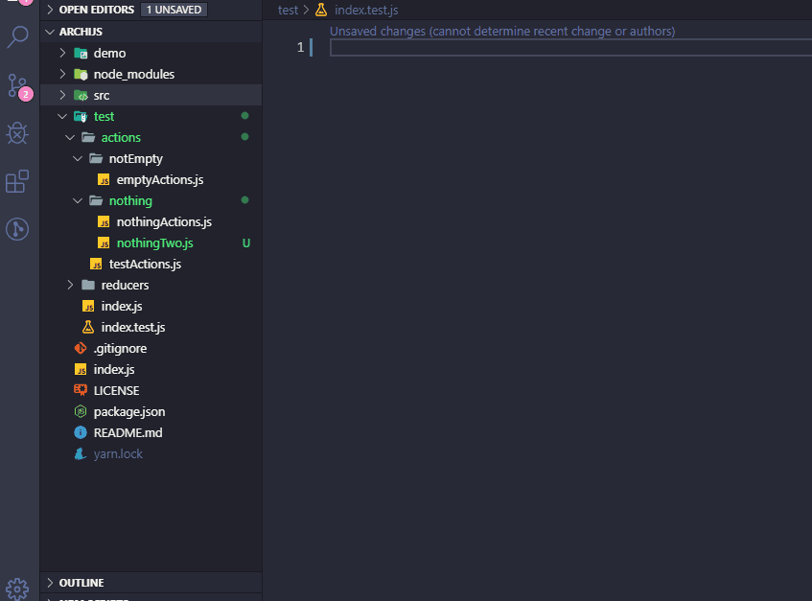Click the node_modules folder icon
The image size is (812, 601).
pos(81,74)
